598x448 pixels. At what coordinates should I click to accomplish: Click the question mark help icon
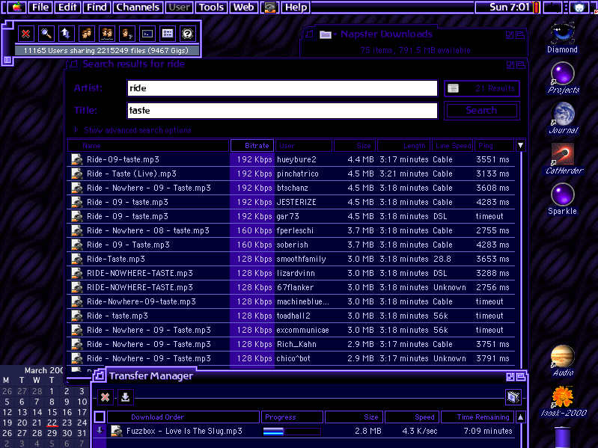tap(188, 34)
